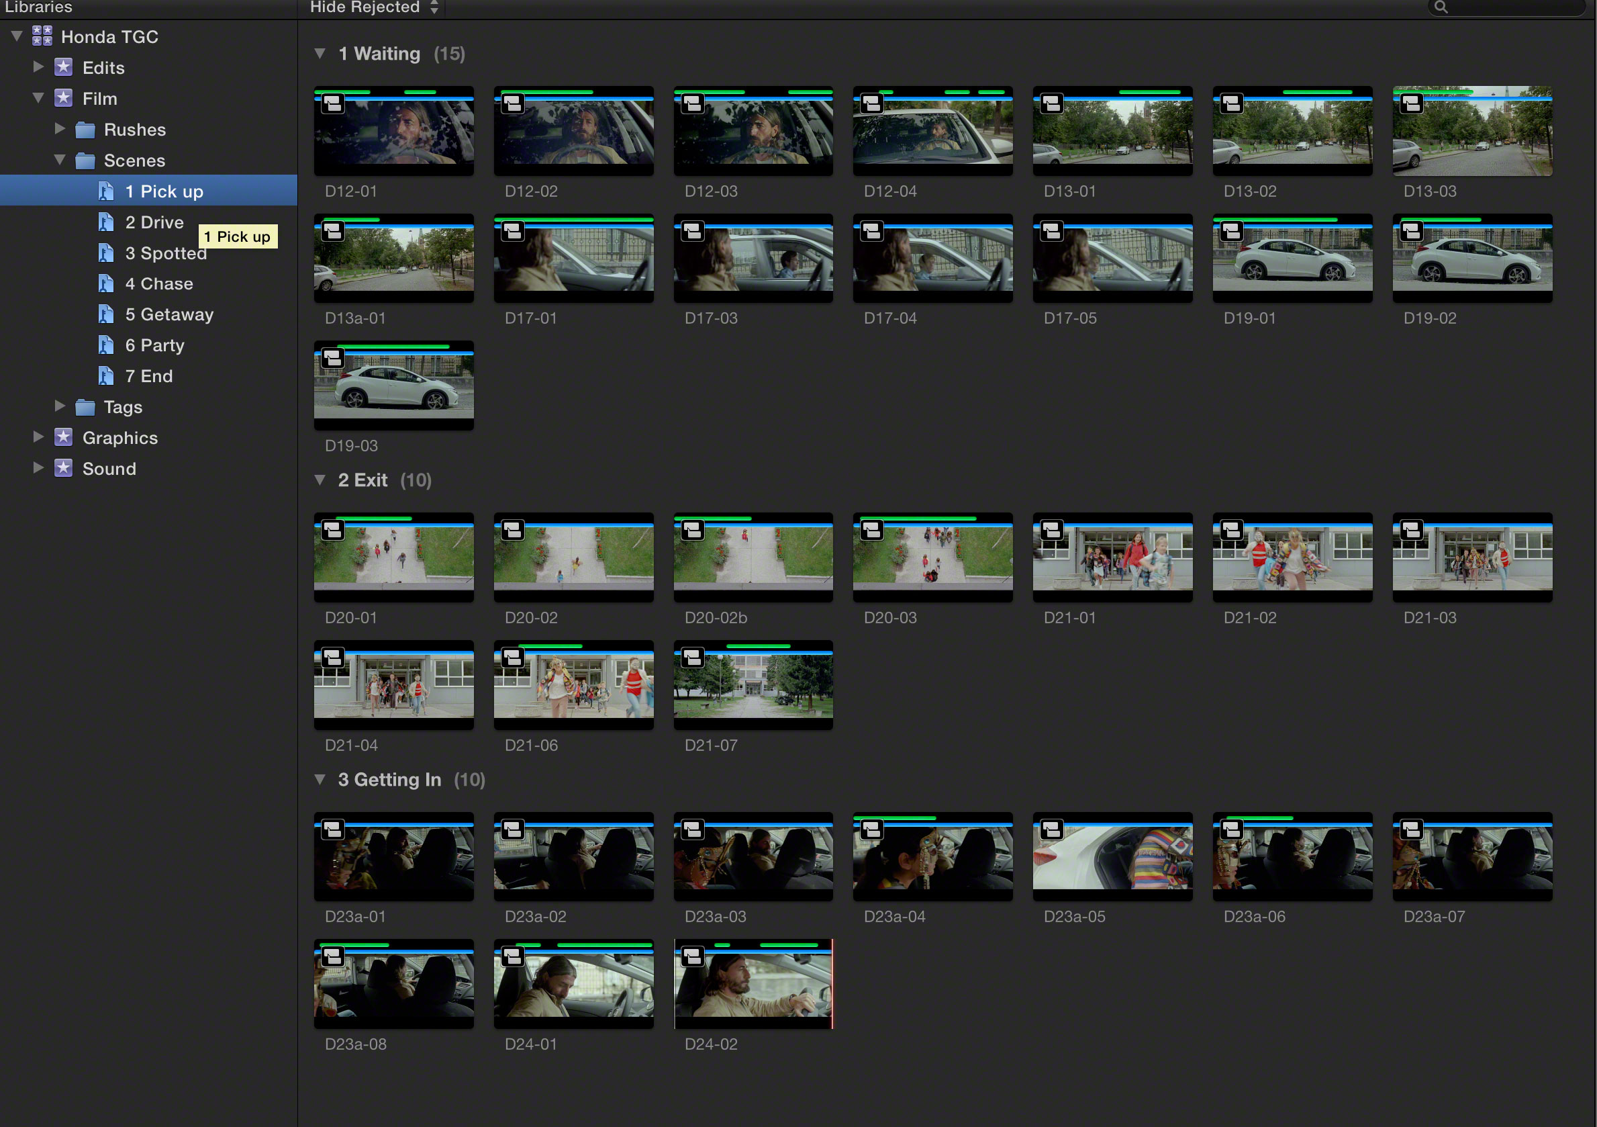The height and width of the screenshot is (1127, 1597).
Task: Select the D17-01 clip thumbnail
Action: coord(574,259)
